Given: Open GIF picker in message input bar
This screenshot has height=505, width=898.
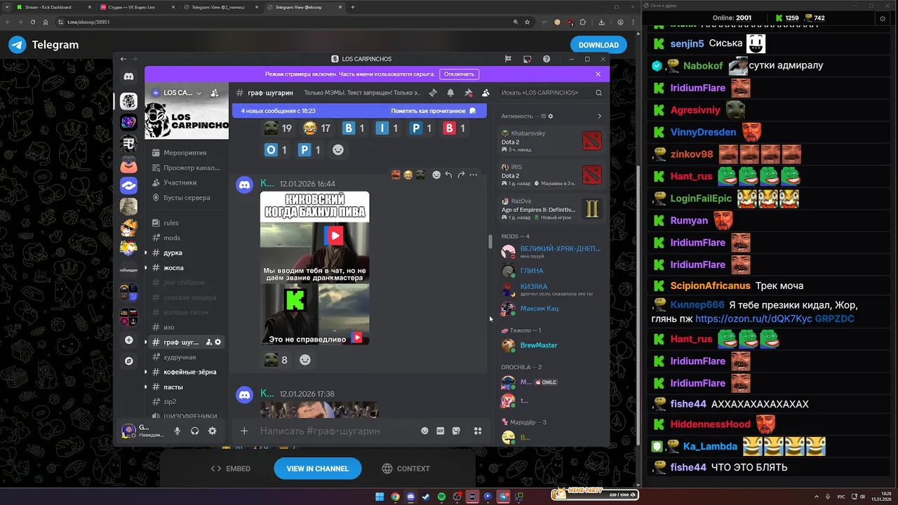Looking at the screenshot, I should [441, 431].
